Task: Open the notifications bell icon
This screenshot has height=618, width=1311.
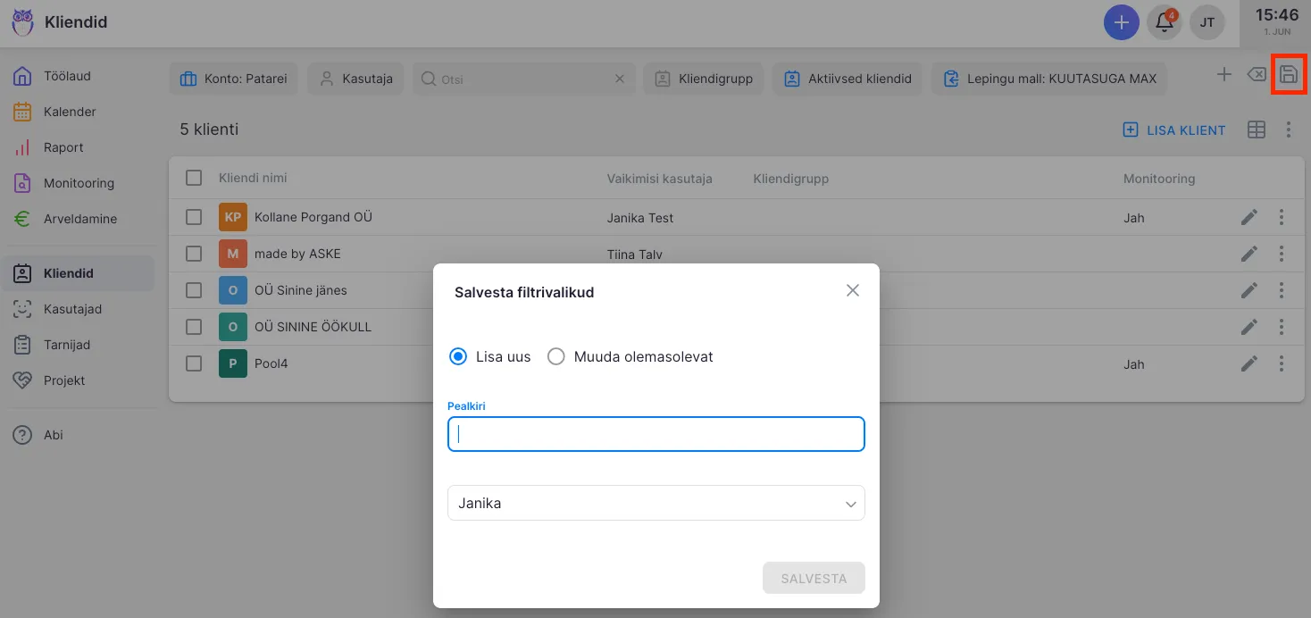Action: coord(1165,22)
